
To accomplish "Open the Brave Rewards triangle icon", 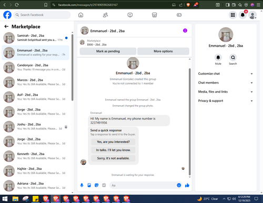I will 196,5.
